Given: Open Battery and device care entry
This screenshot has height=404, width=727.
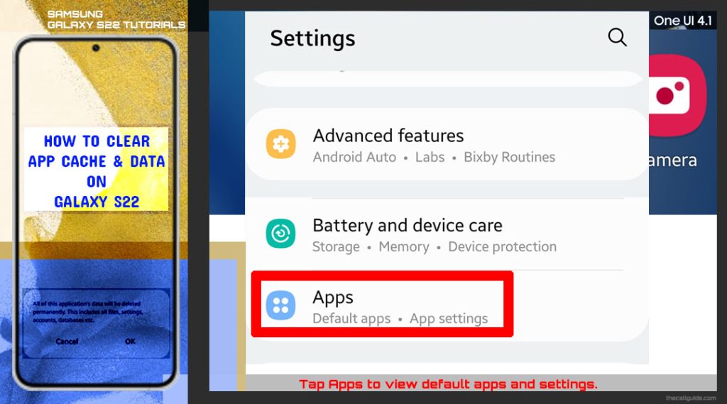Looking at the screenshot, I should (447, 234).
